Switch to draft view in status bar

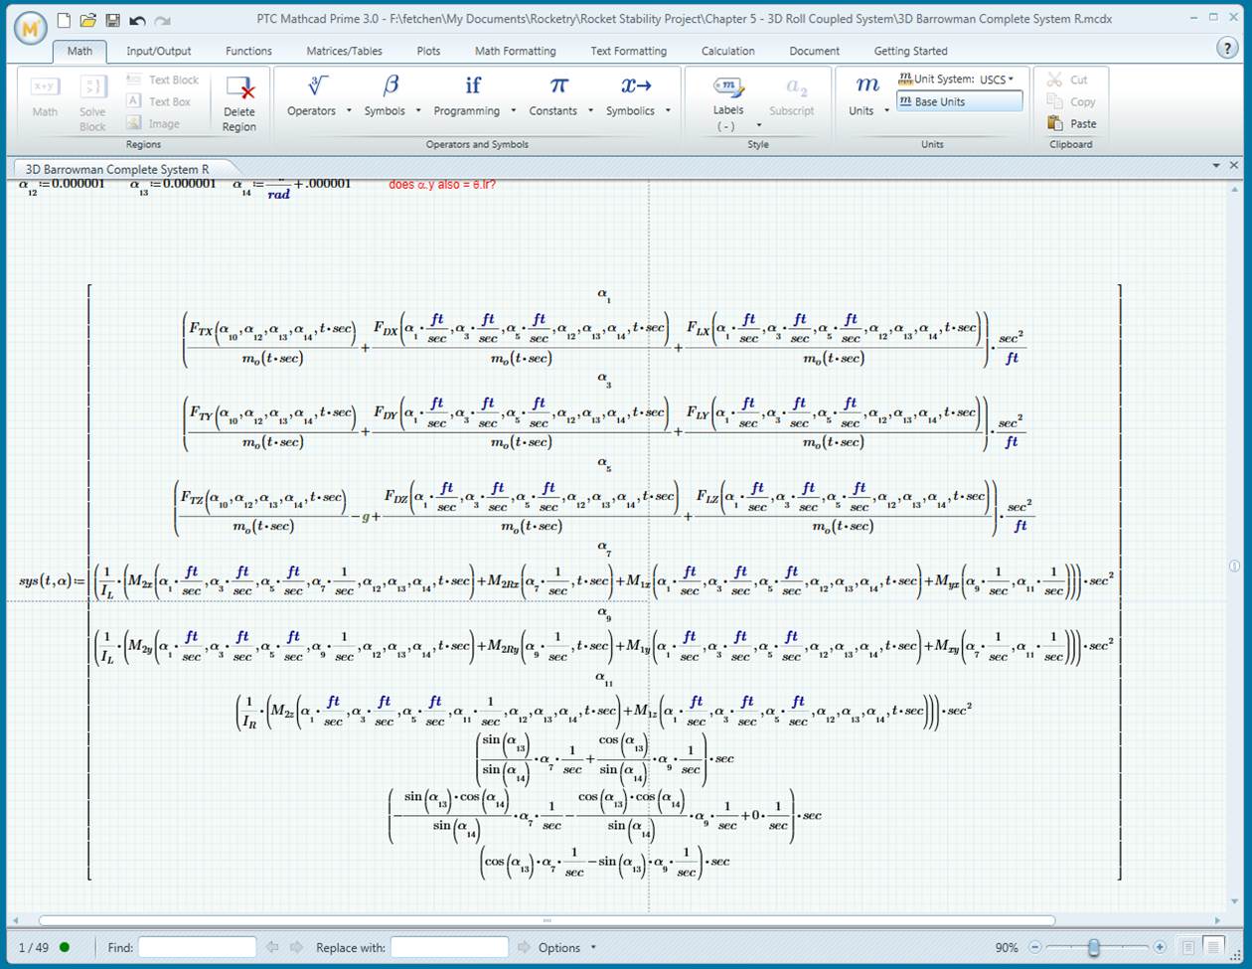pyautogui.click(x=1213, y=947)
